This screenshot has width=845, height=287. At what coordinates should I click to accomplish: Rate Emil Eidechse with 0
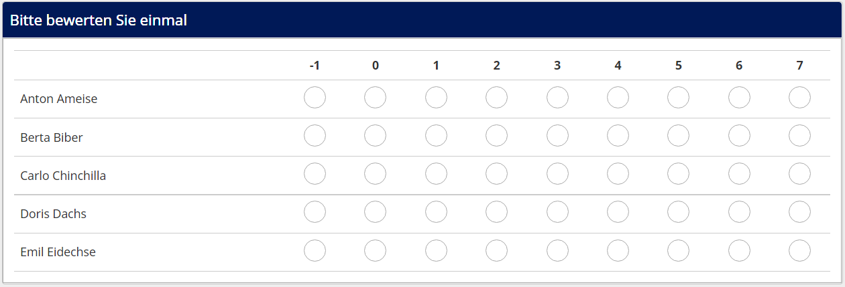[x=375, y=251]
